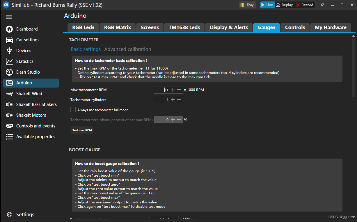Click "How to do tachometer basic calibration ?" text
The height and width of the screenshot is (222, 357).
point(111,61)
